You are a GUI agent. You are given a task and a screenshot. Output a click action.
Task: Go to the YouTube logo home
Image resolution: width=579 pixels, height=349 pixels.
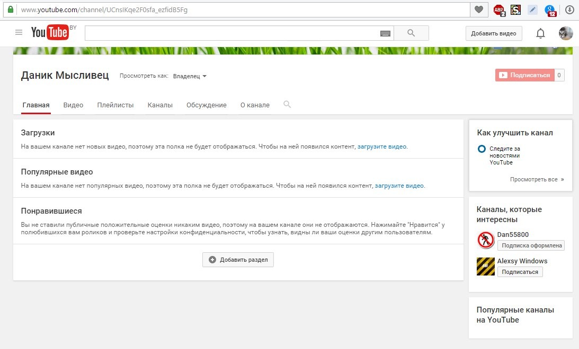pos(50,32)
